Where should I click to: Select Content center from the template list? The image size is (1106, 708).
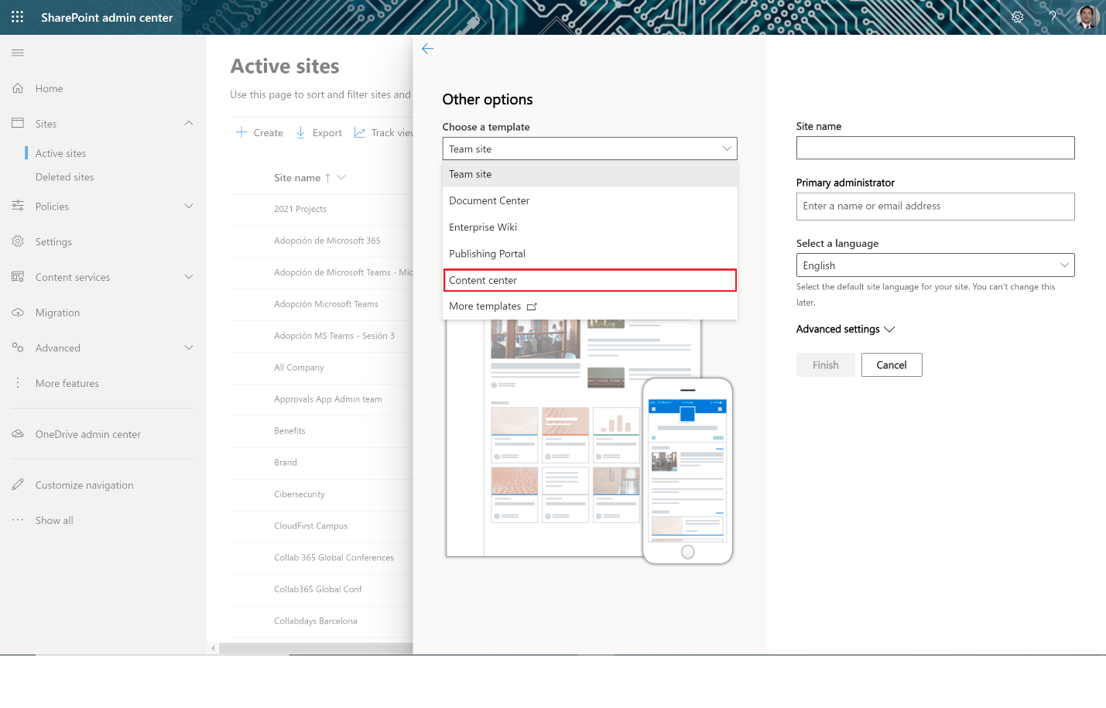coord(589,280)
